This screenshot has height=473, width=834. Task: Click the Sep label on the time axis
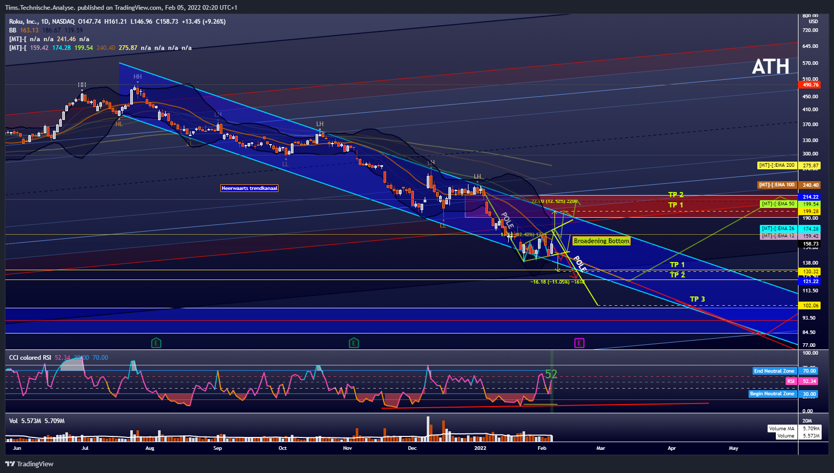218,448
